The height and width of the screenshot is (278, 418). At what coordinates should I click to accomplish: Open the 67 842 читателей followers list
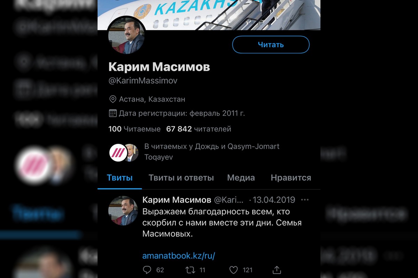click(199, 129)
